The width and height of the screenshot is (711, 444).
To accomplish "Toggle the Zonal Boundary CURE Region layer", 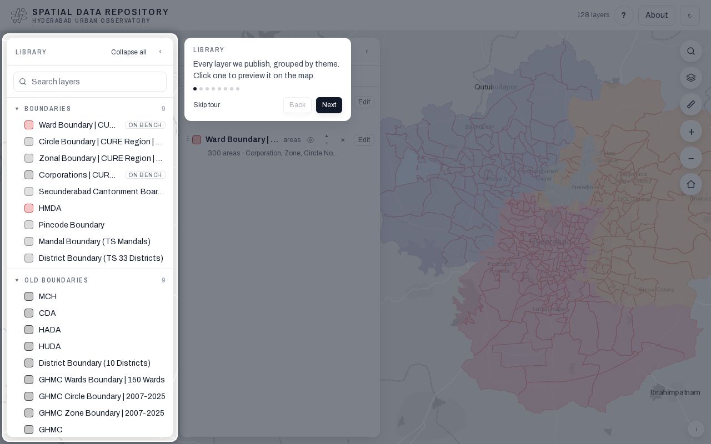I will click(29, 158).
